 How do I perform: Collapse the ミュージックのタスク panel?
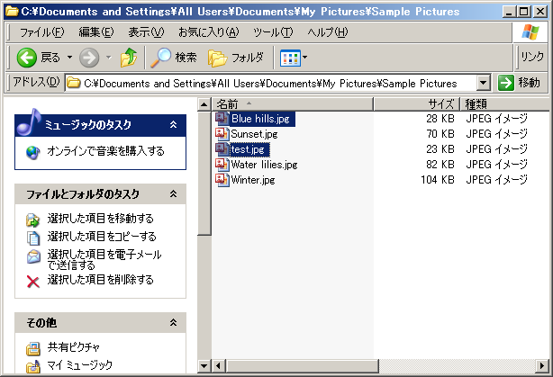coord(173,124)
